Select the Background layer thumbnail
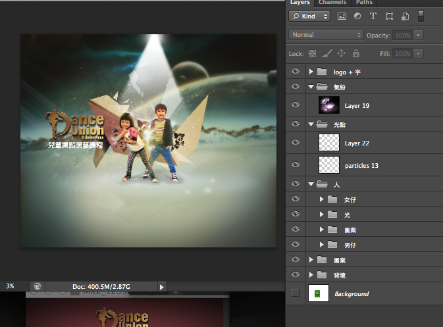This screenshot has height=327, width=443. (319, 293)
